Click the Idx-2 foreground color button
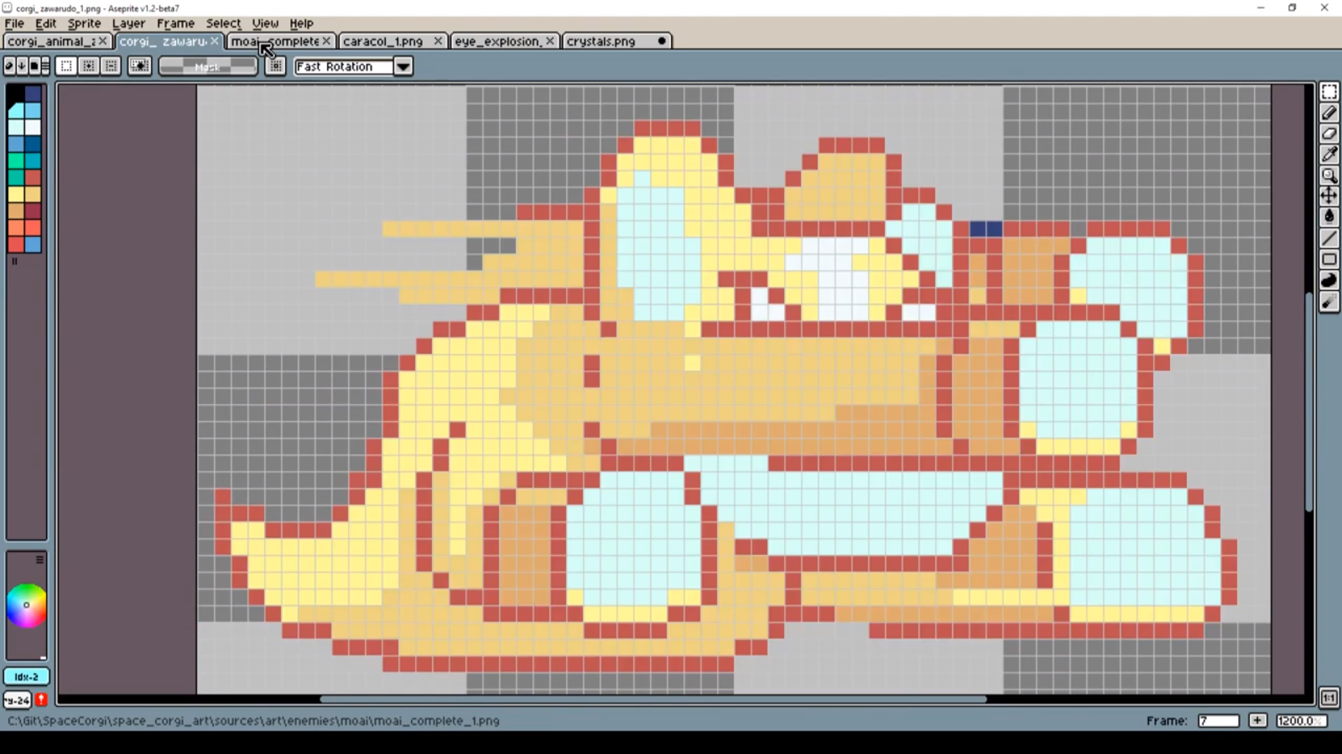Screen dimensions: 1342x754 (27, 677)
